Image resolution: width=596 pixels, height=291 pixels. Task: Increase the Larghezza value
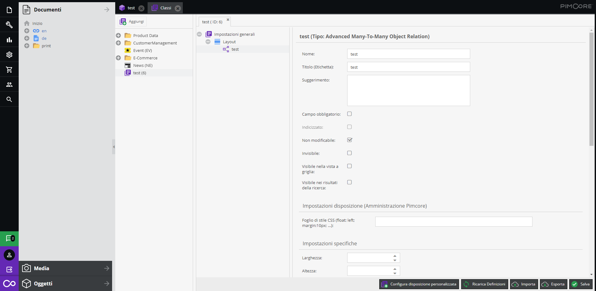point(395,256)
